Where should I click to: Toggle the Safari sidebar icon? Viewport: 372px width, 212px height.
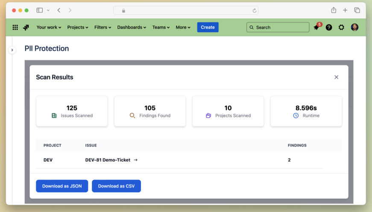[x=40, y=10]
